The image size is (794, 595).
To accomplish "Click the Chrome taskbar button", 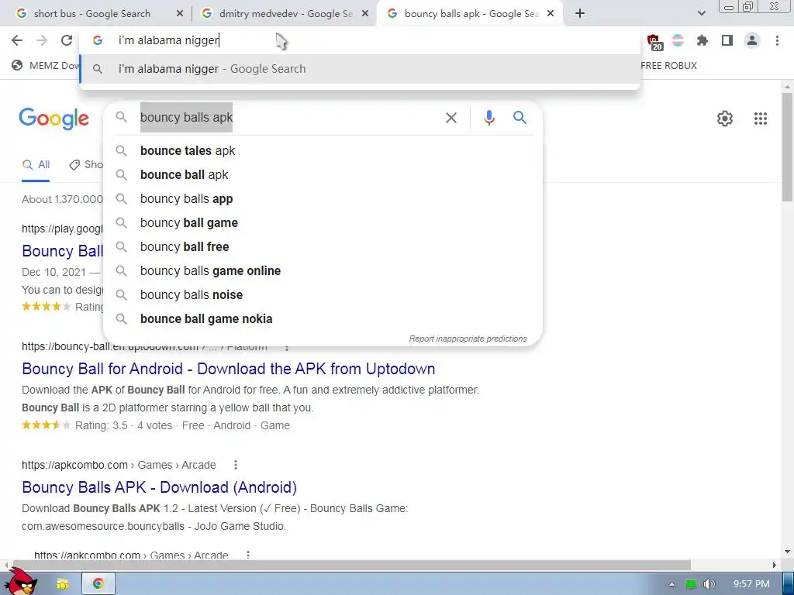I will coord(98,584).
